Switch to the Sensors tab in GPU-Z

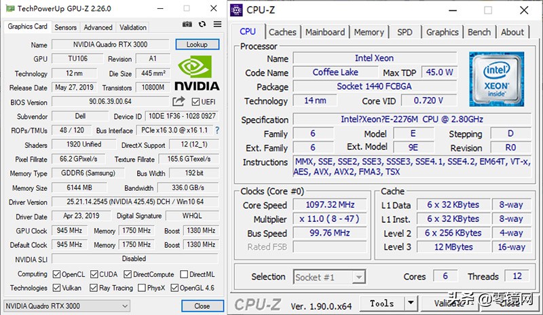coord(65,27)
